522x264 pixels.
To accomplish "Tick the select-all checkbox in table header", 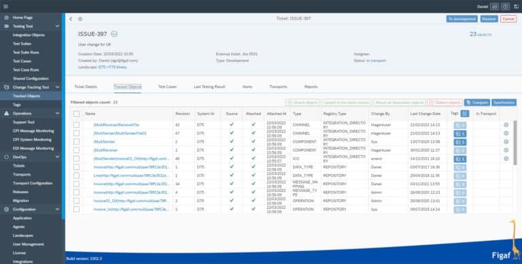I will [77, 114].
